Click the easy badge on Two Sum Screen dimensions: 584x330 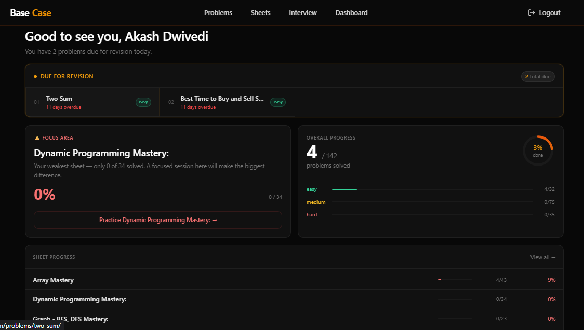pos(143,102)
